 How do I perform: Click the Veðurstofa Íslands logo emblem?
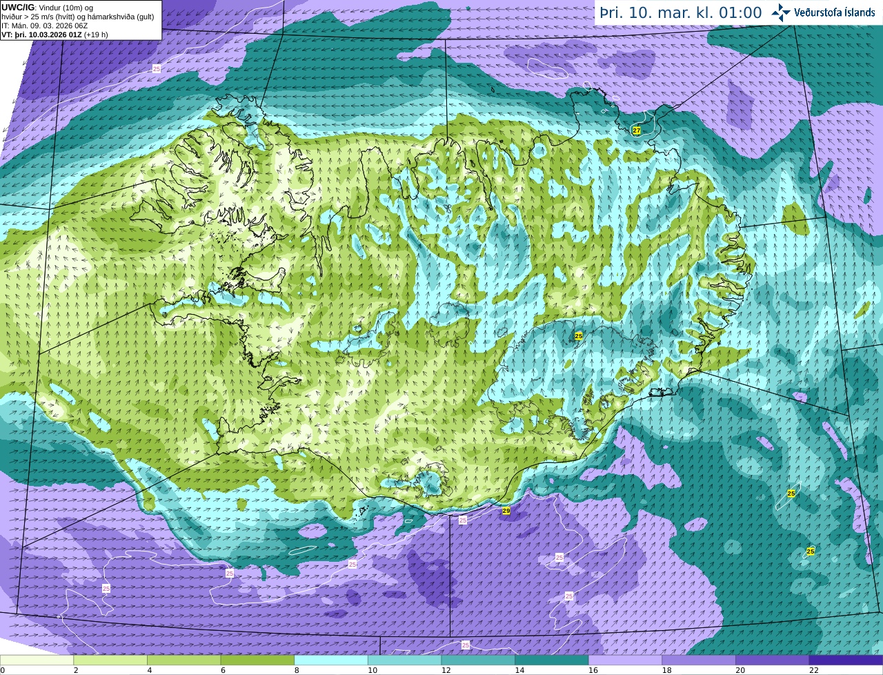coord(781,12)
